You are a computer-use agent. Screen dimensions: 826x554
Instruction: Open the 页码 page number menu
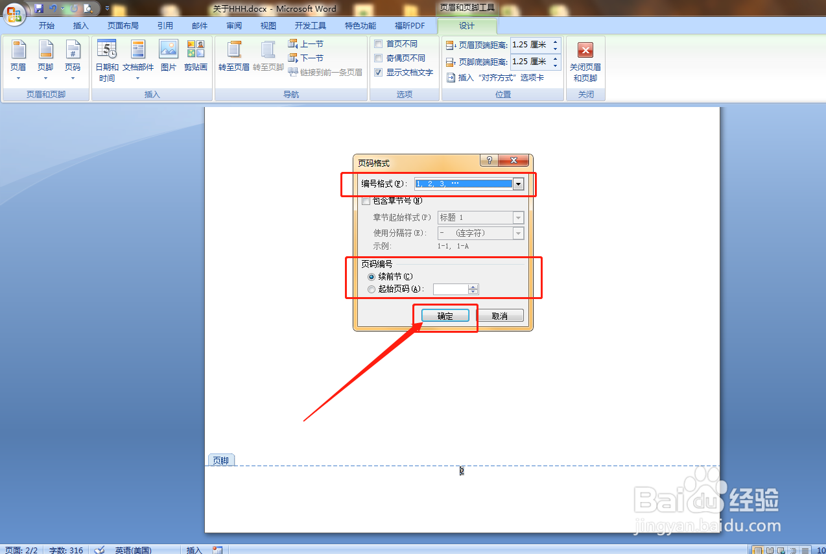[x=73, y=60]
